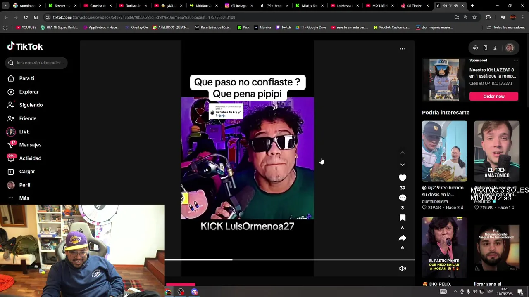Click the phone icon in top right
Screen dimensions: 529x297
(485, 48)
